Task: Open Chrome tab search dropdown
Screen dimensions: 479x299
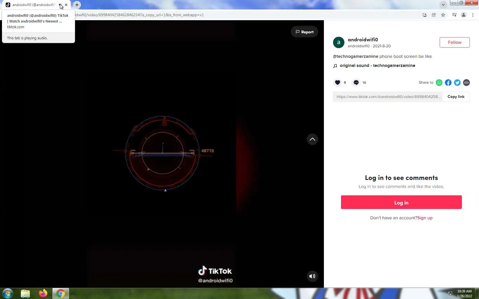Action: click(443, 5)
